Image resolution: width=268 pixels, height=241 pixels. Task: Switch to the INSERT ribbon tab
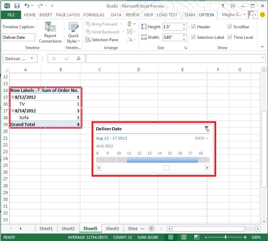[x=46, y=15]
